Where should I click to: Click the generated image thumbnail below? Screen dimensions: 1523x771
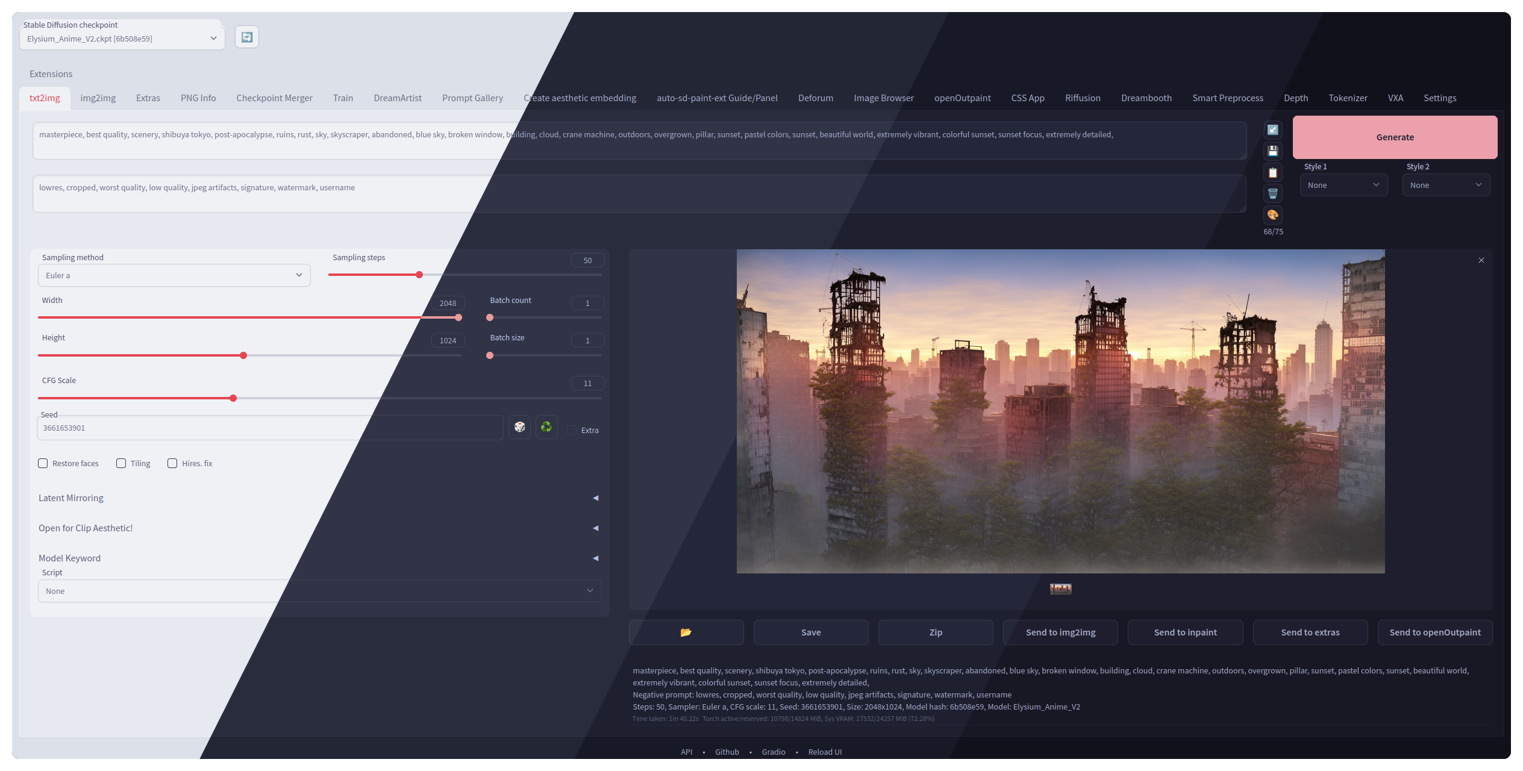[x=1061, y=588]
